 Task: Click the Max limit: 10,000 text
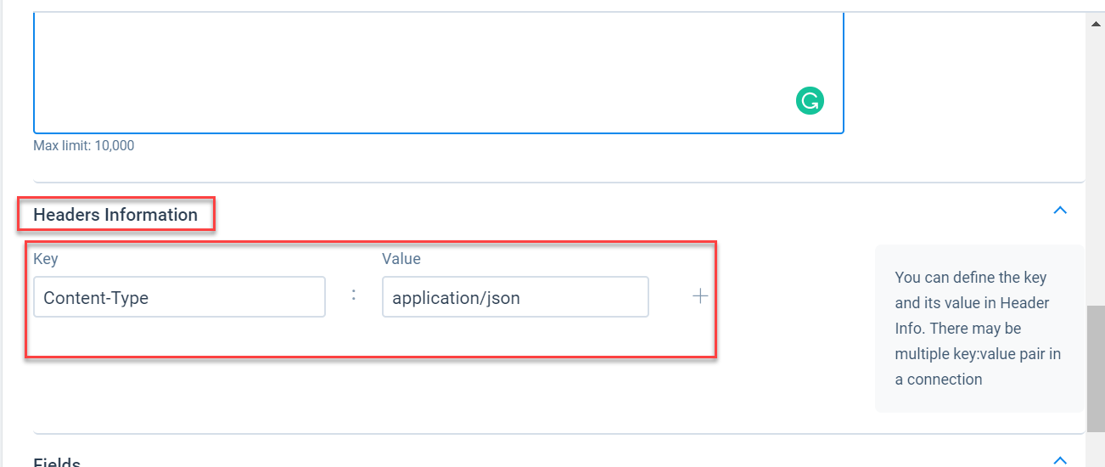point(84,145)
